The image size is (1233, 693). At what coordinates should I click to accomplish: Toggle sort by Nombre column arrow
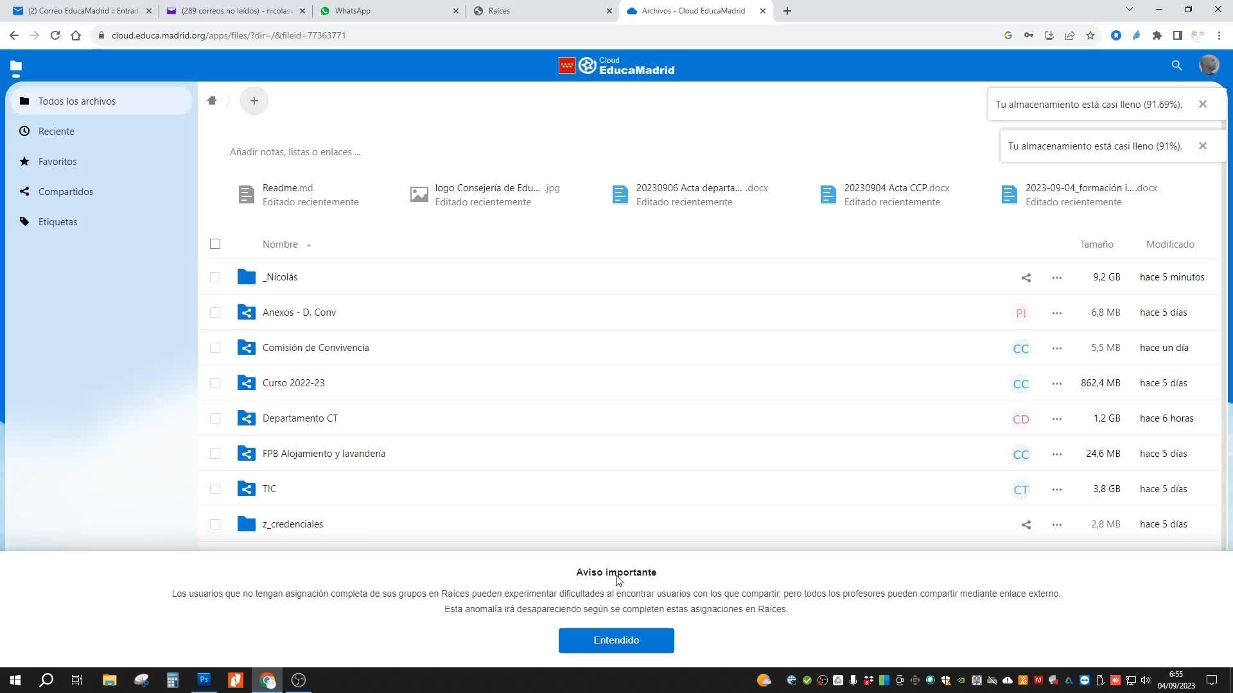click(x=309, y=245)
